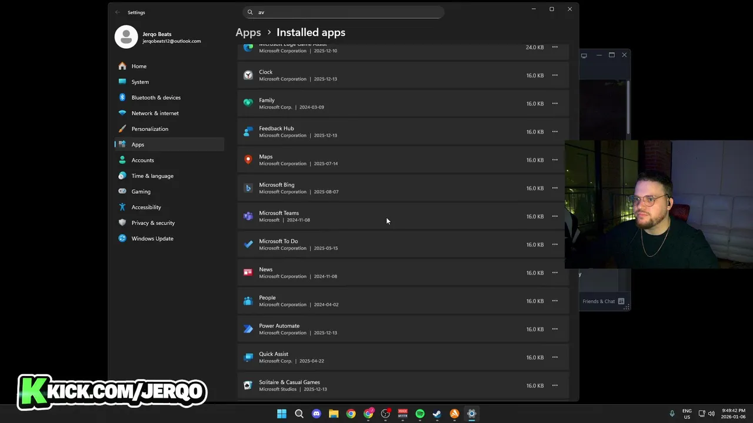Open more options for Microsoft Teams

[x=555, y=216]
